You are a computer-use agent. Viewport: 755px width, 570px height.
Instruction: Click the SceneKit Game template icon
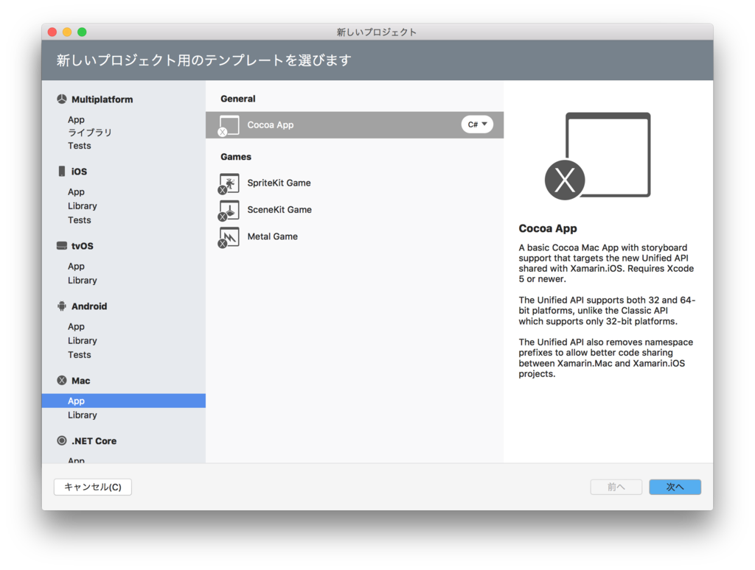click(x=229, y=210)
